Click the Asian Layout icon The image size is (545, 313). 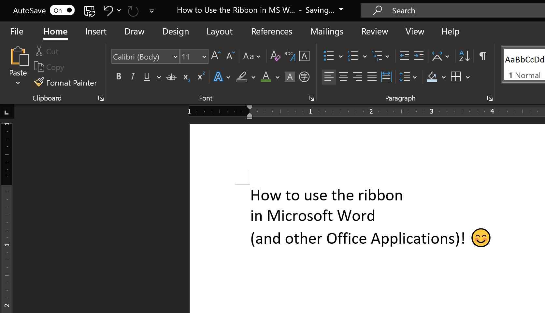click(x=437, y=56)
